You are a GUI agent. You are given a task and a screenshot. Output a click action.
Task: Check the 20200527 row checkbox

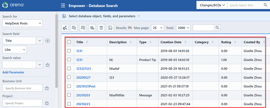click(69, 77)
